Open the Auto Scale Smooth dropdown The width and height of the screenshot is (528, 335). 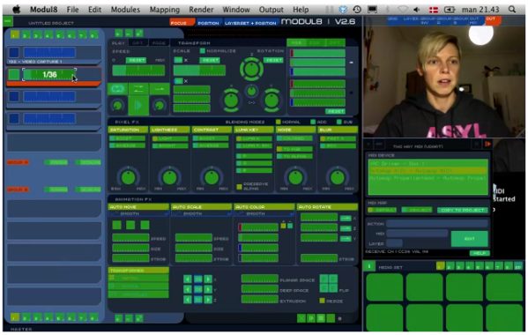[201, 214]
